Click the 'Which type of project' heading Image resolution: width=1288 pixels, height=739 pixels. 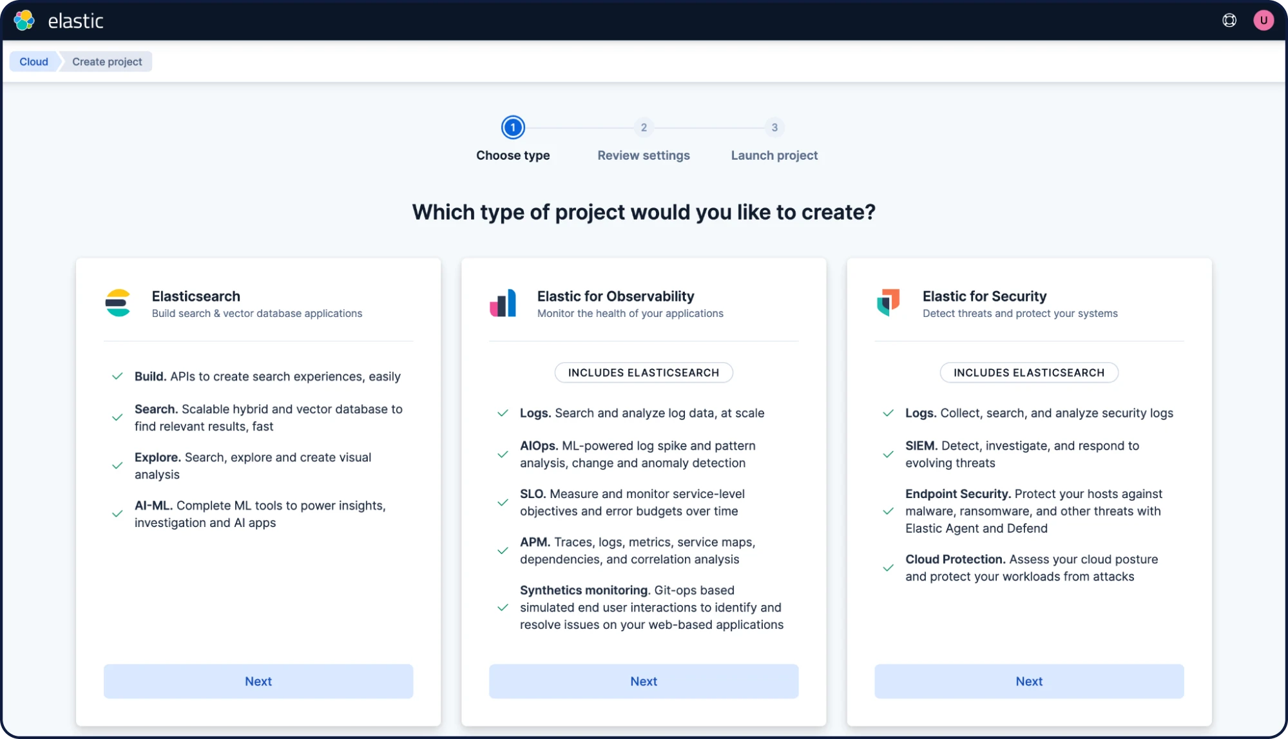coord(644,212)
